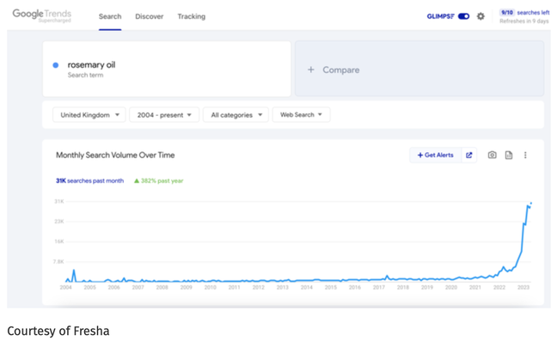Open the three-dot more options menu
Image resolution: width=557 pixels, height=341 pixels.
[x=525, y=155]
